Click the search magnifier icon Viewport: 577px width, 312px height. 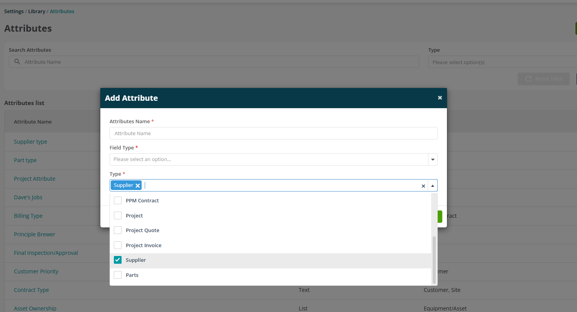click(x=17, y=62)
